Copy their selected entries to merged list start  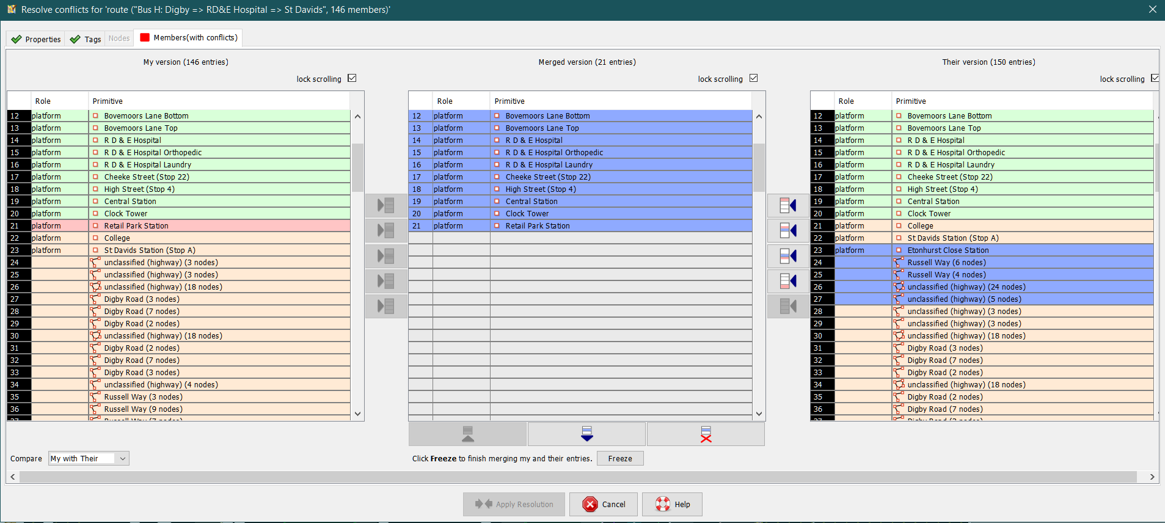pos(788,205)
